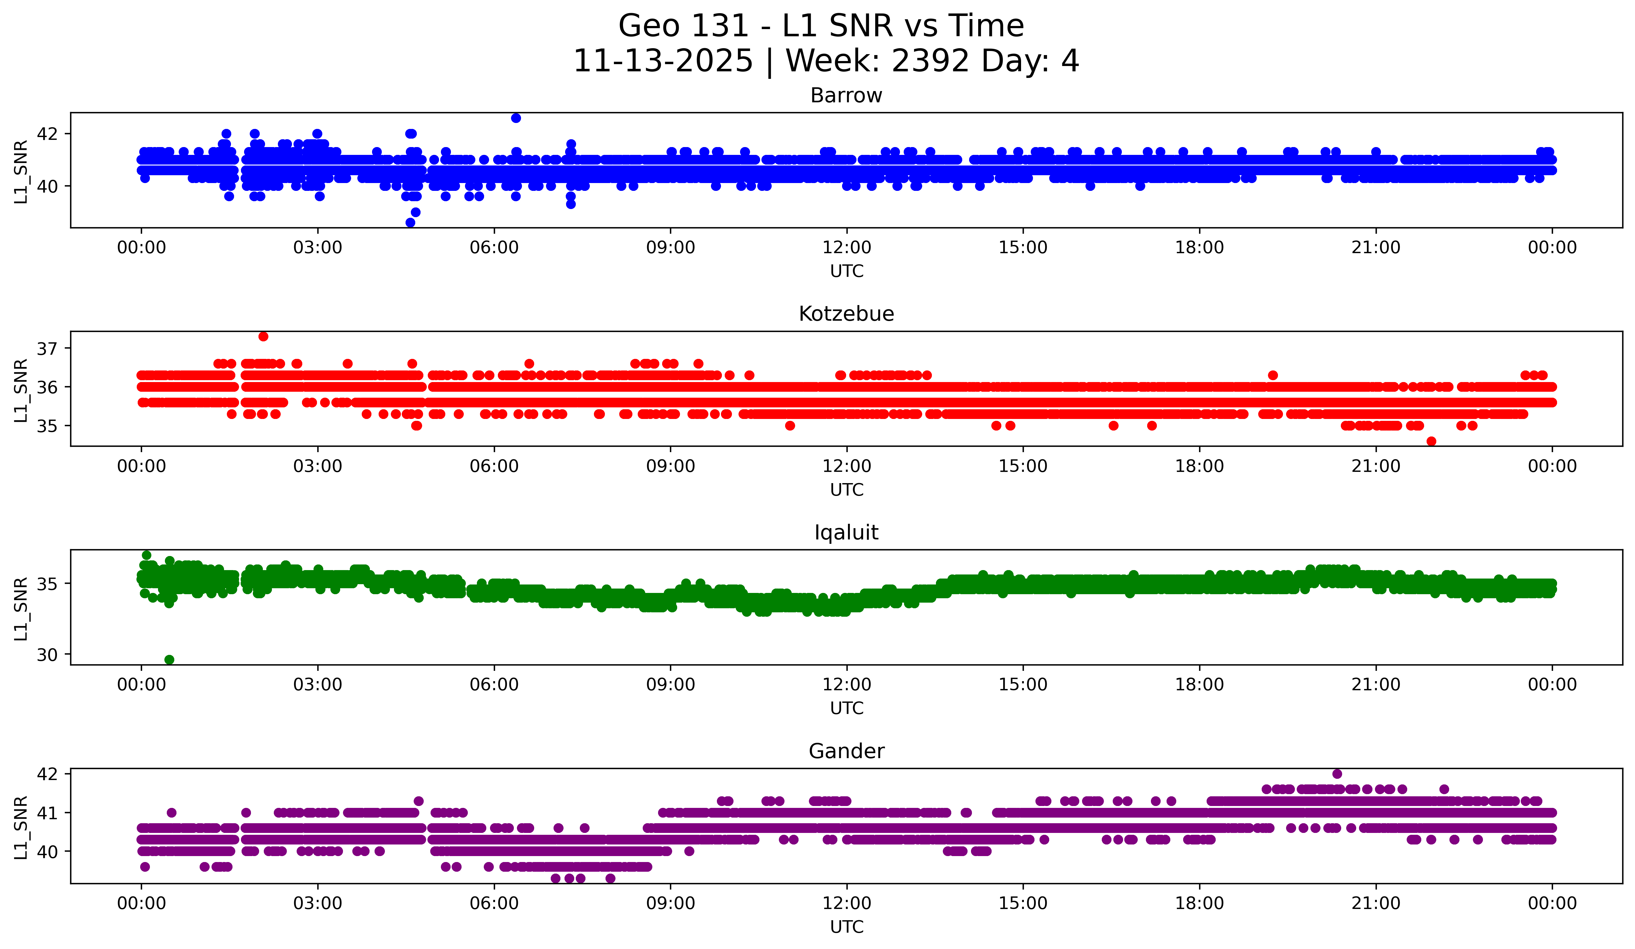The image size is (1635, 949).
Task: Click the Kotzebue subplot title
Action: [x=846, y=314]
